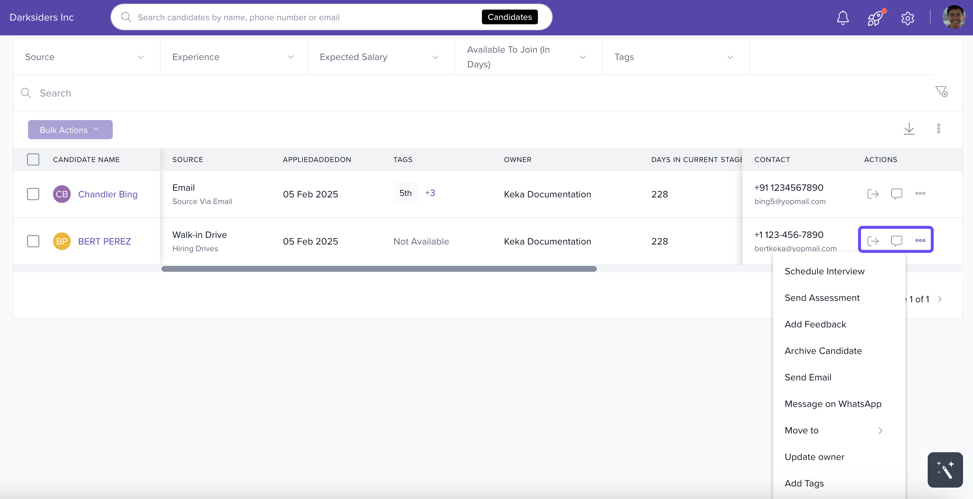This screenshot has height=499, width=973.
Task: Open three-dot actions menu for Chandler Bing
Action: coord(920,194)
